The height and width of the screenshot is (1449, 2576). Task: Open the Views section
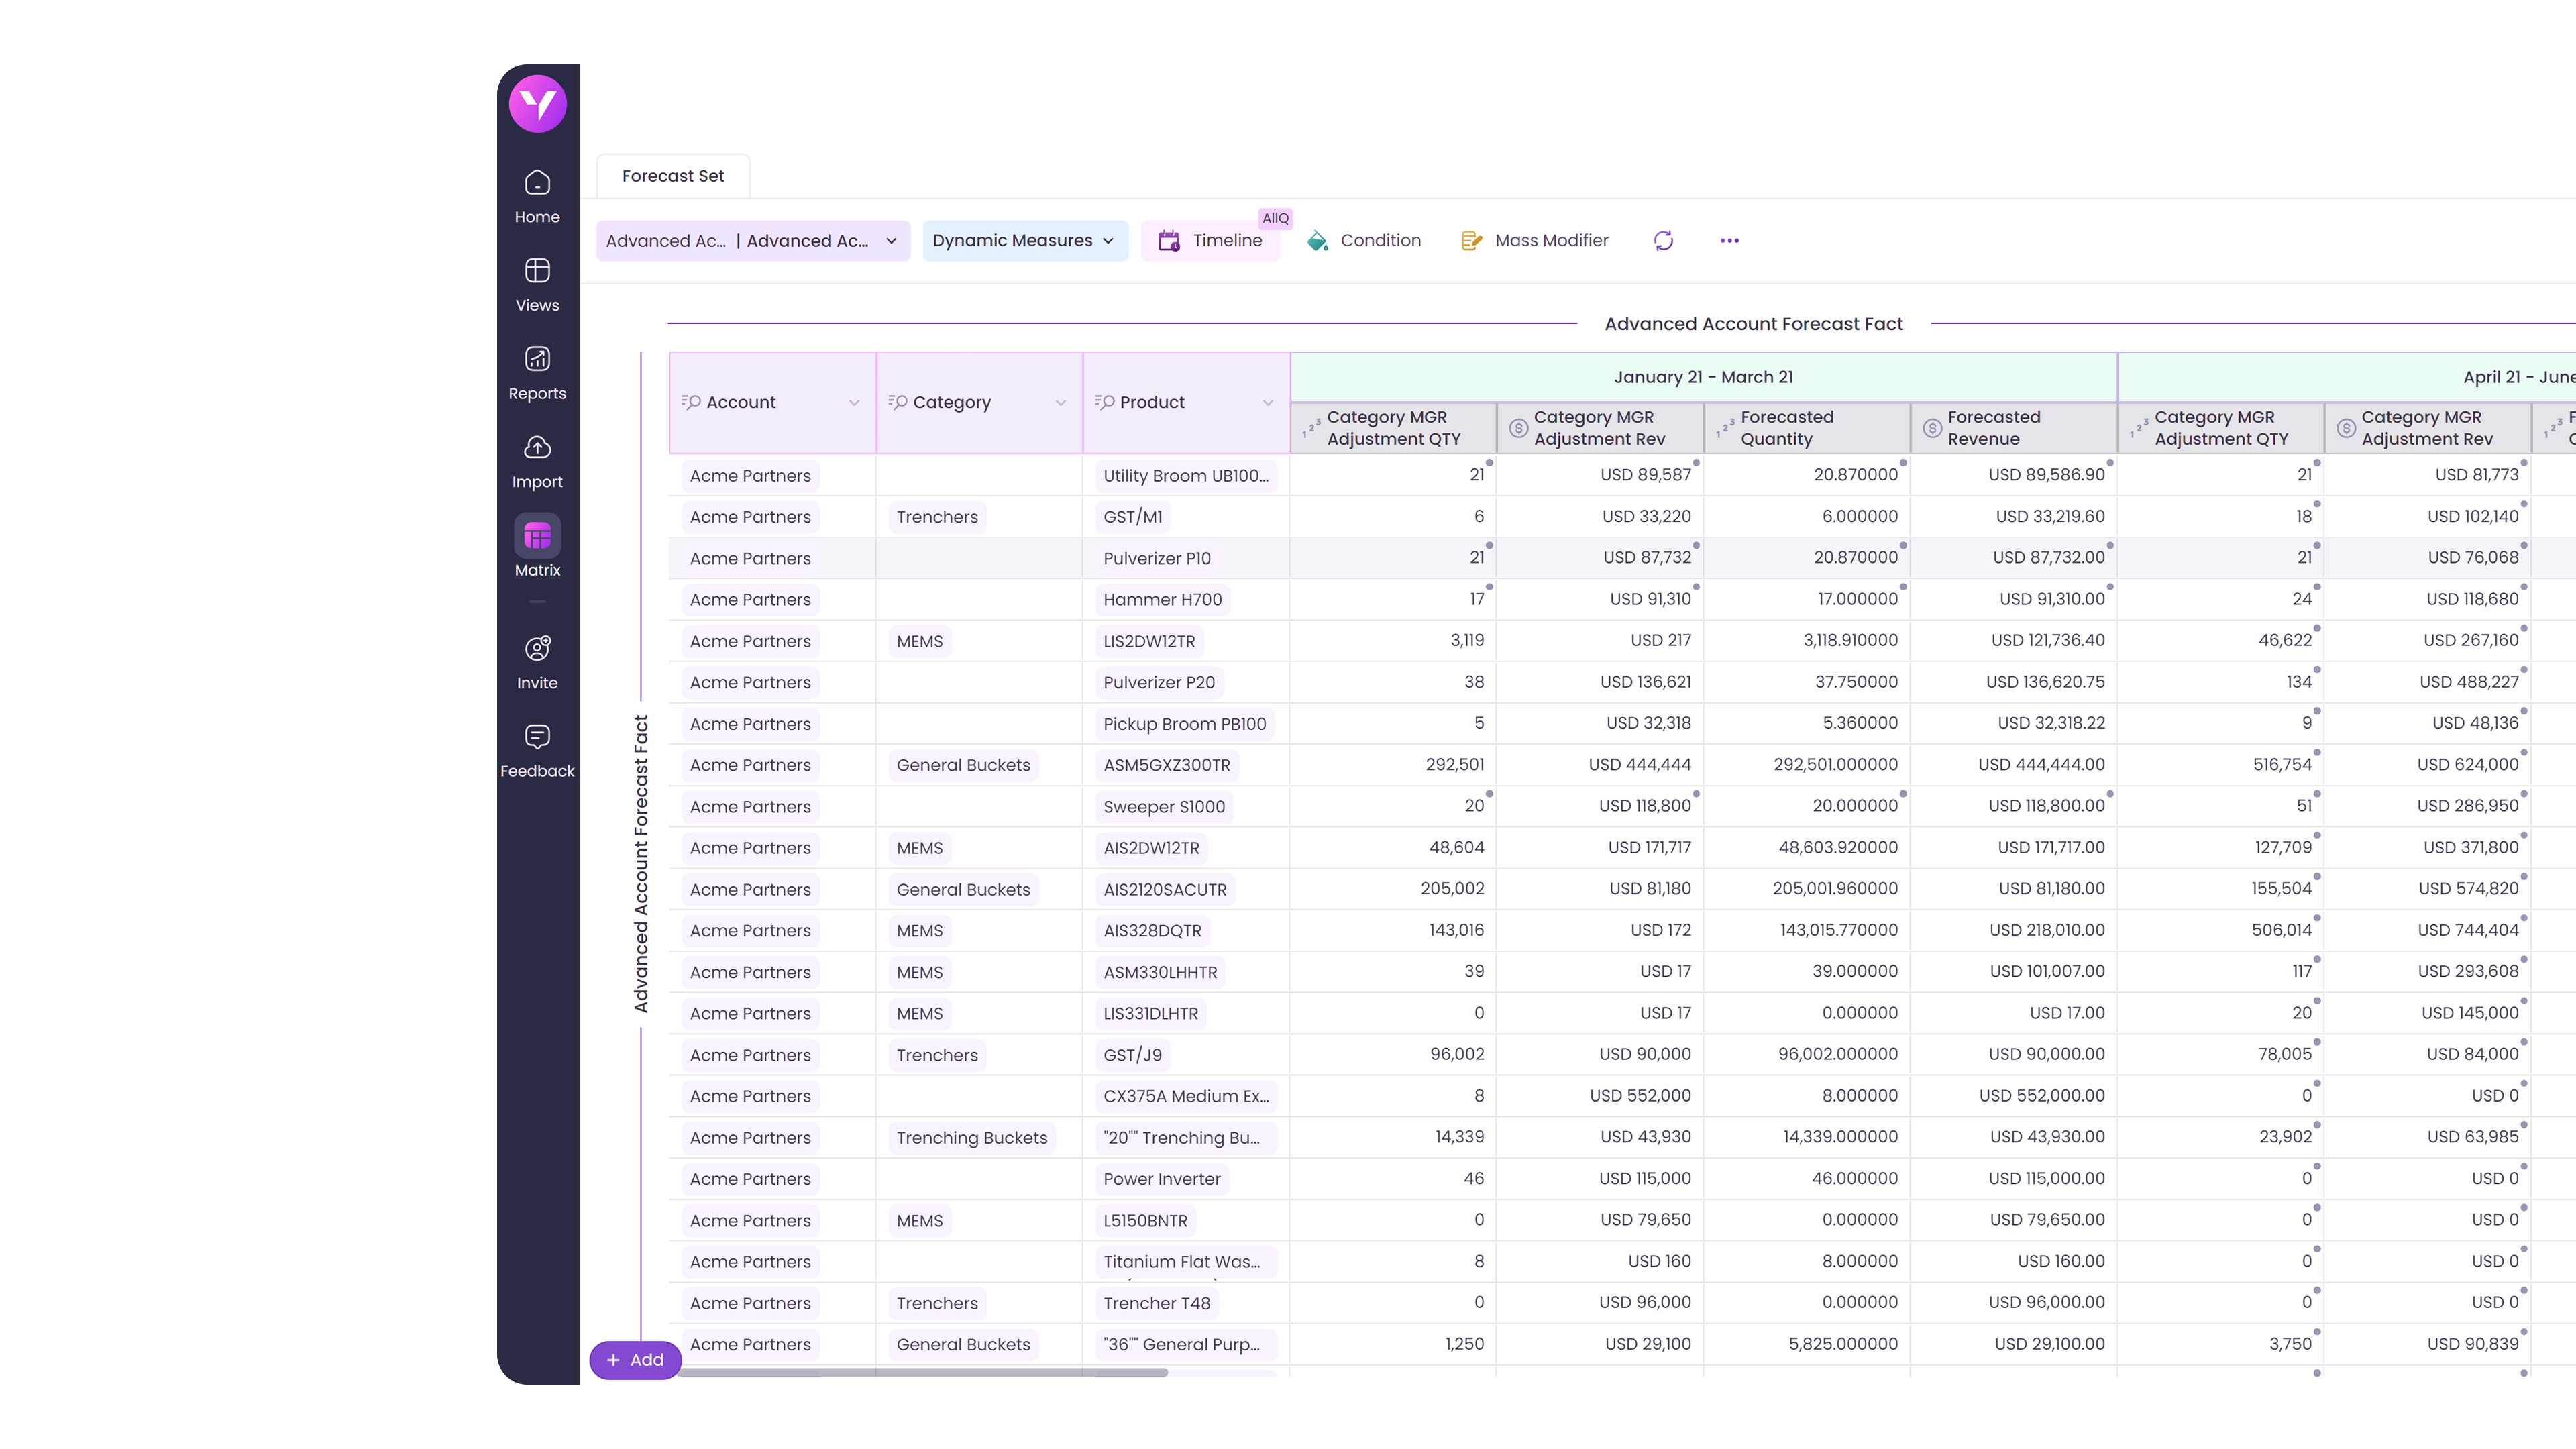(537, 284)
